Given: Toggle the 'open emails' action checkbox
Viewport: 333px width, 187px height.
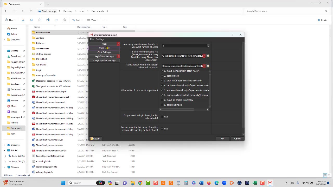Looking at the screenshot, I should coord(162,76).
